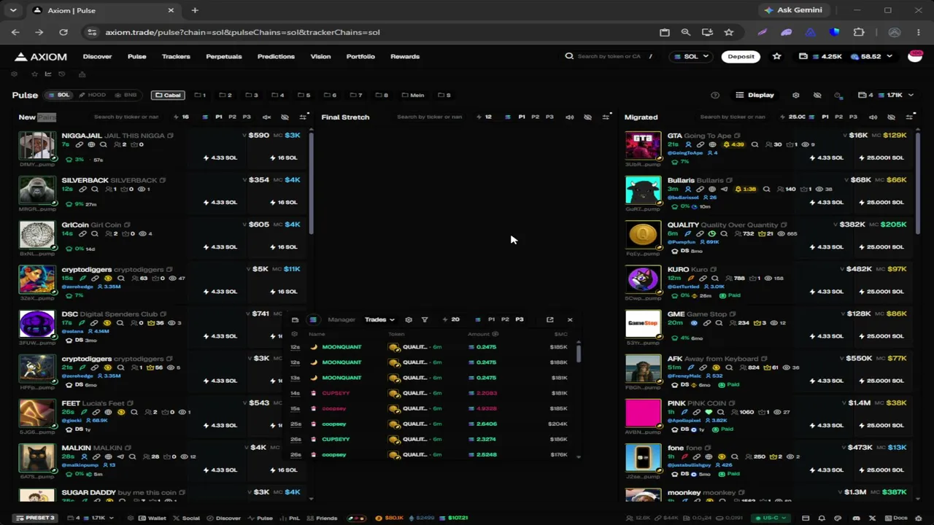Click the SILVERBACK gorilla token image
The width and height of the screenshot is (934, 525).
click(x=36, y=190)
